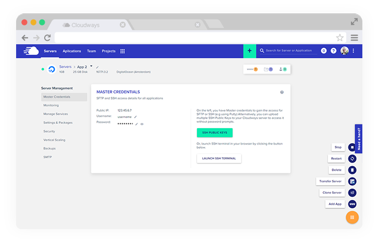Click the Stop label button

[x=338, y=147]
